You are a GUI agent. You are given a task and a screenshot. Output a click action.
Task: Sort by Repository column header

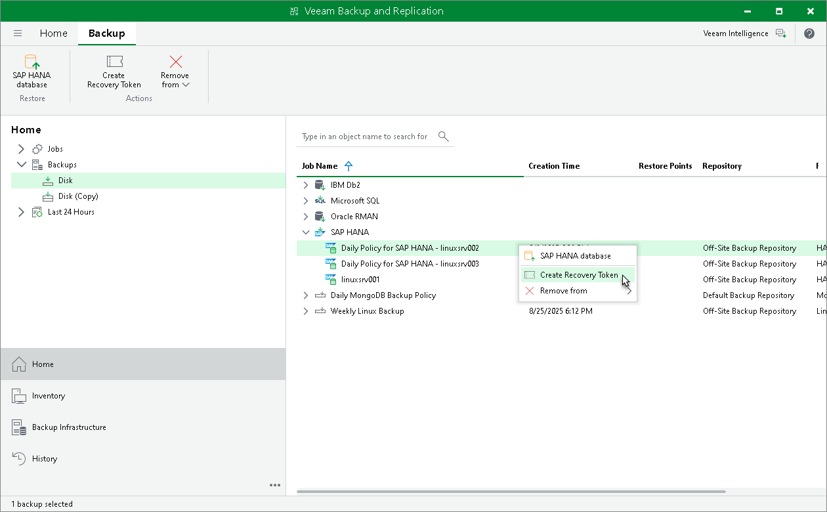pos(721,166)
